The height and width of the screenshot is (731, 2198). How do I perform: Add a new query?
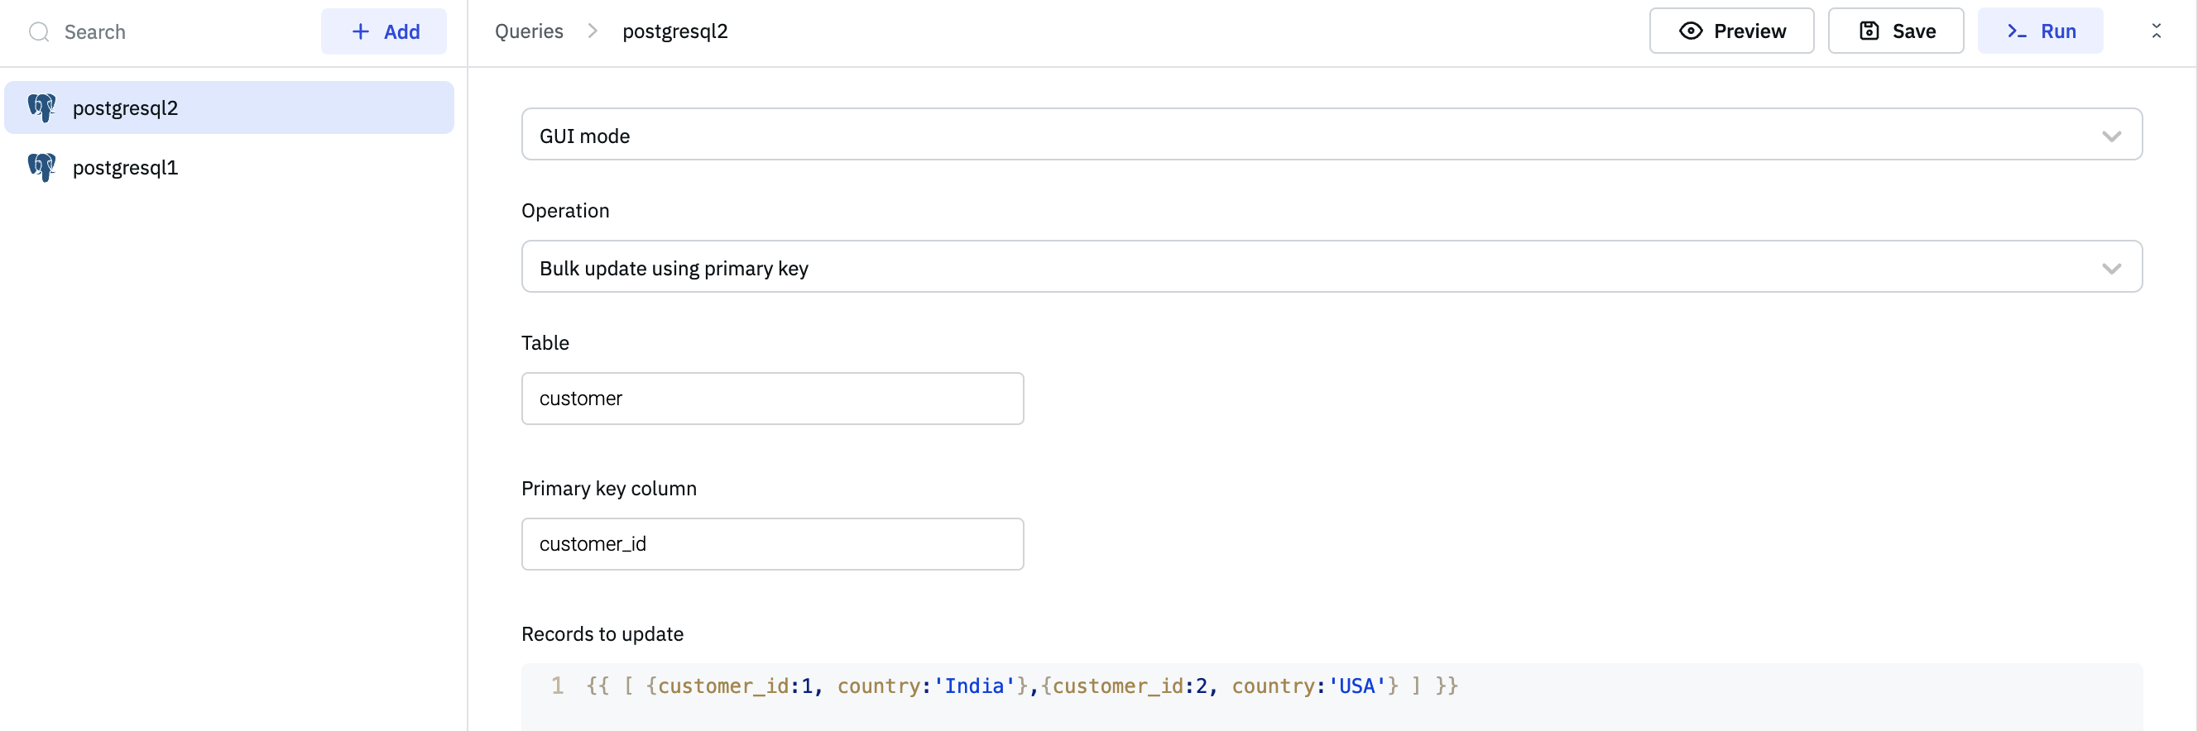point(384,32)
